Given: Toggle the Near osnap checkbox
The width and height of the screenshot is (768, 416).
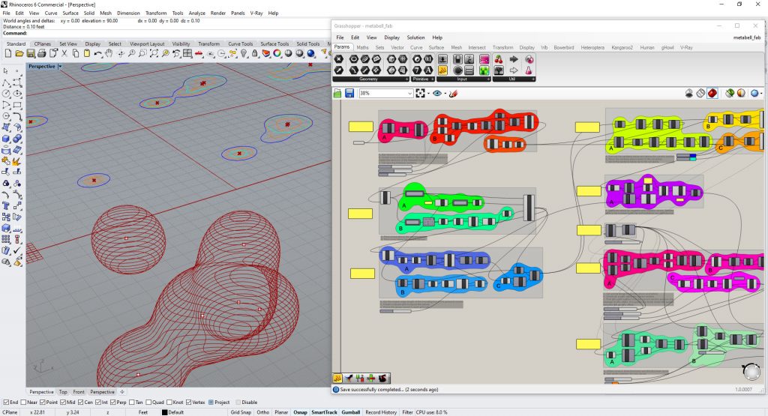Looking at the screenshot, I should pos(23,403).
